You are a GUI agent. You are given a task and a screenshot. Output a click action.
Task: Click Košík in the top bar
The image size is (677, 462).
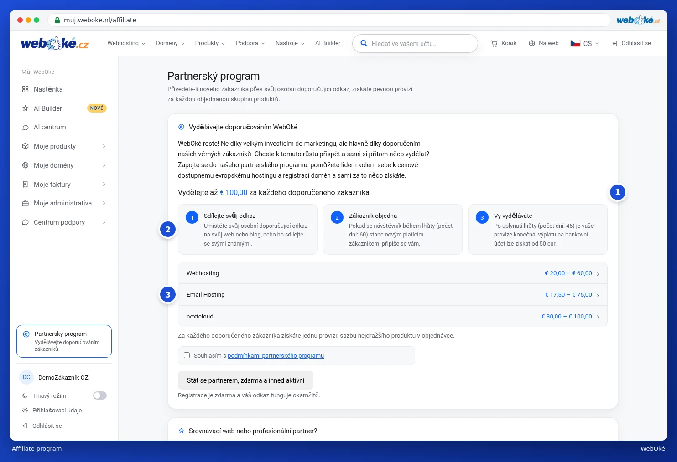point(504,43)
